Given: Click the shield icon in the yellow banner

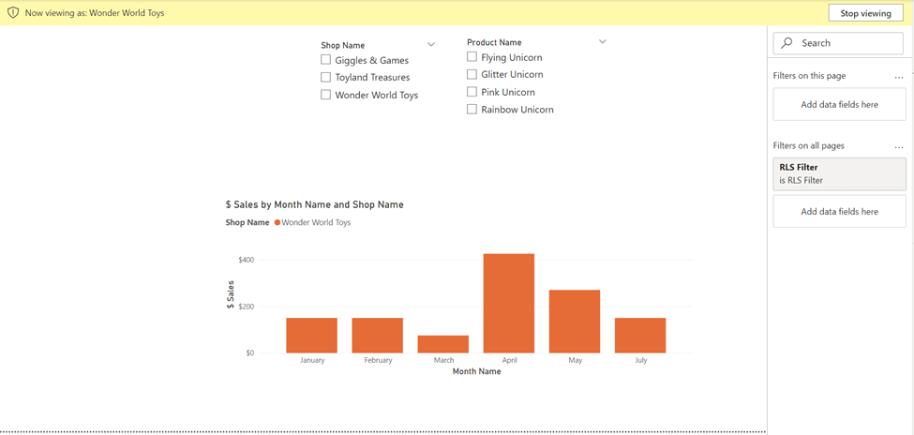Looking at the screenshot, I should pos(13,13).
